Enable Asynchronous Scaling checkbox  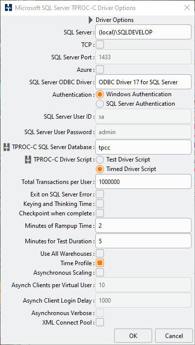[x=100, y=272]
